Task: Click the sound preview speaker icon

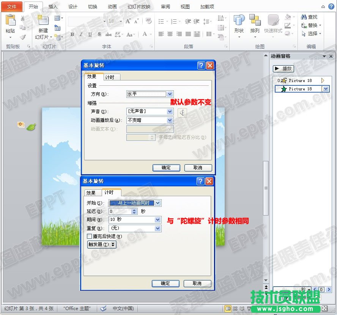Action: click(183, 112)
